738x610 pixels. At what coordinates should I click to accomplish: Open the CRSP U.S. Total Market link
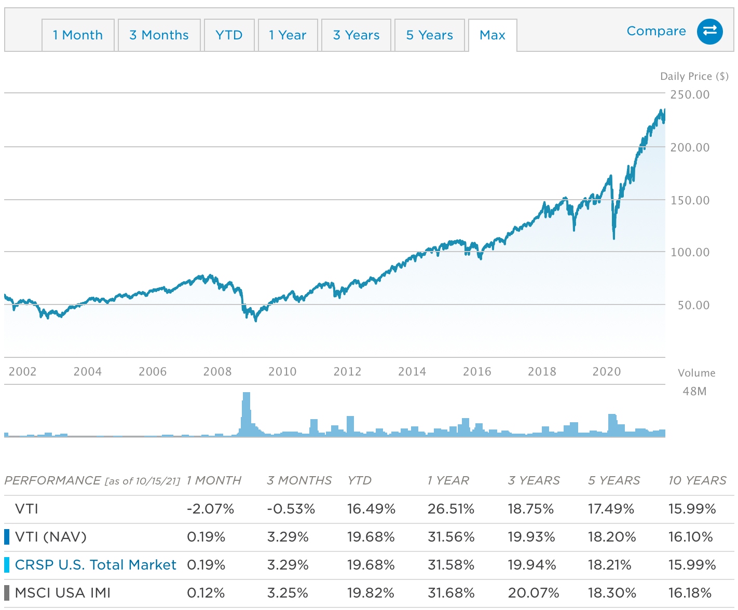[95, 565]
